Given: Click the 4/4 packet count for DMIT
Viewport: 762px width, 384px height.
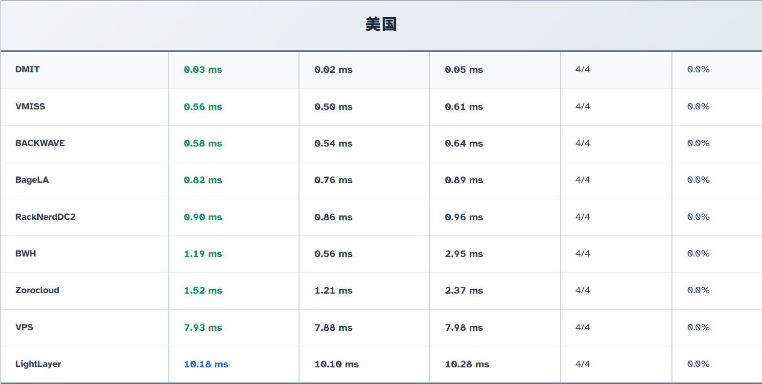Looking at the screenshot, I should pyautogui.click(x=583, y=69).
